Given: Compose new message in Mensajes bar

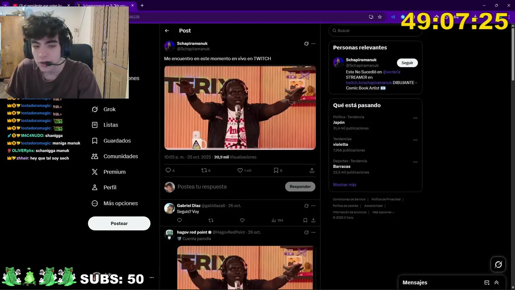Looking at the screenshot, I should 487,283.
